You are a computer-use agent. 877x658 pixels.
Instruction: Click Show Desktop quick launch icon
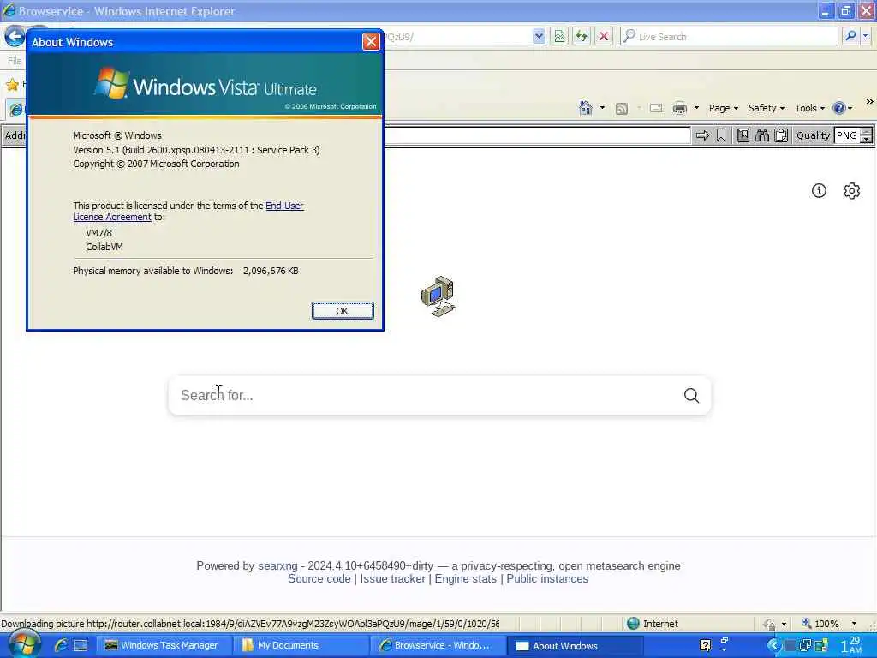(81, 645)
